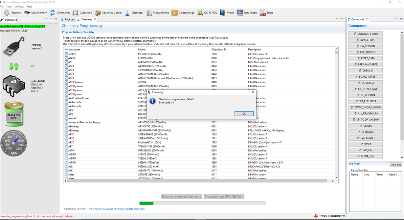Select the AGM INR34600K2 row
The width and height of the screenshot is (404, 220).
pyautogui.click(x=199, y=150)
